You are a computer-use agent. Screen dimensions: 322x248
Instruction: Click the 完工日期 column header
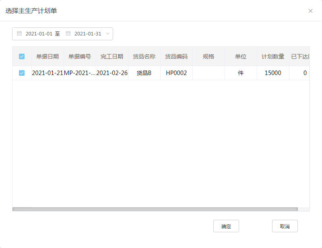pyautogui.click(x=112, y=56)
